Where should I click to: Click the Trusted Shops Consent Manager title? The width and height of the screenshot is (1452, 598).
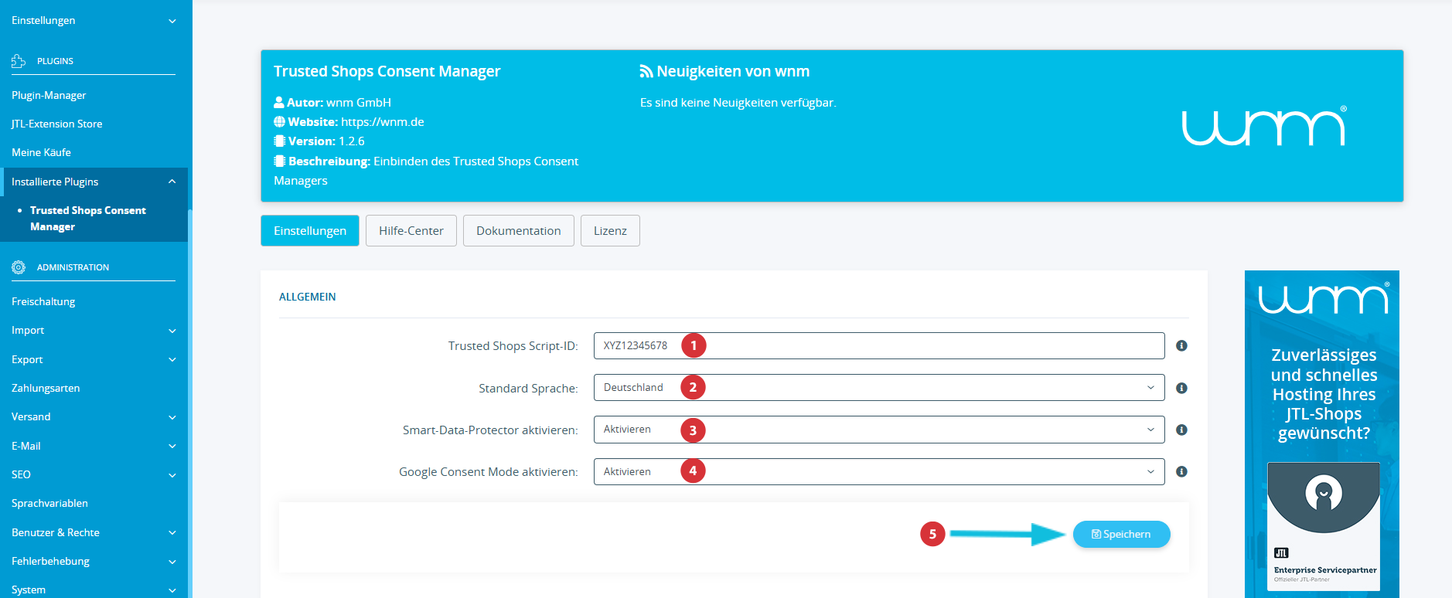point(387,71)
